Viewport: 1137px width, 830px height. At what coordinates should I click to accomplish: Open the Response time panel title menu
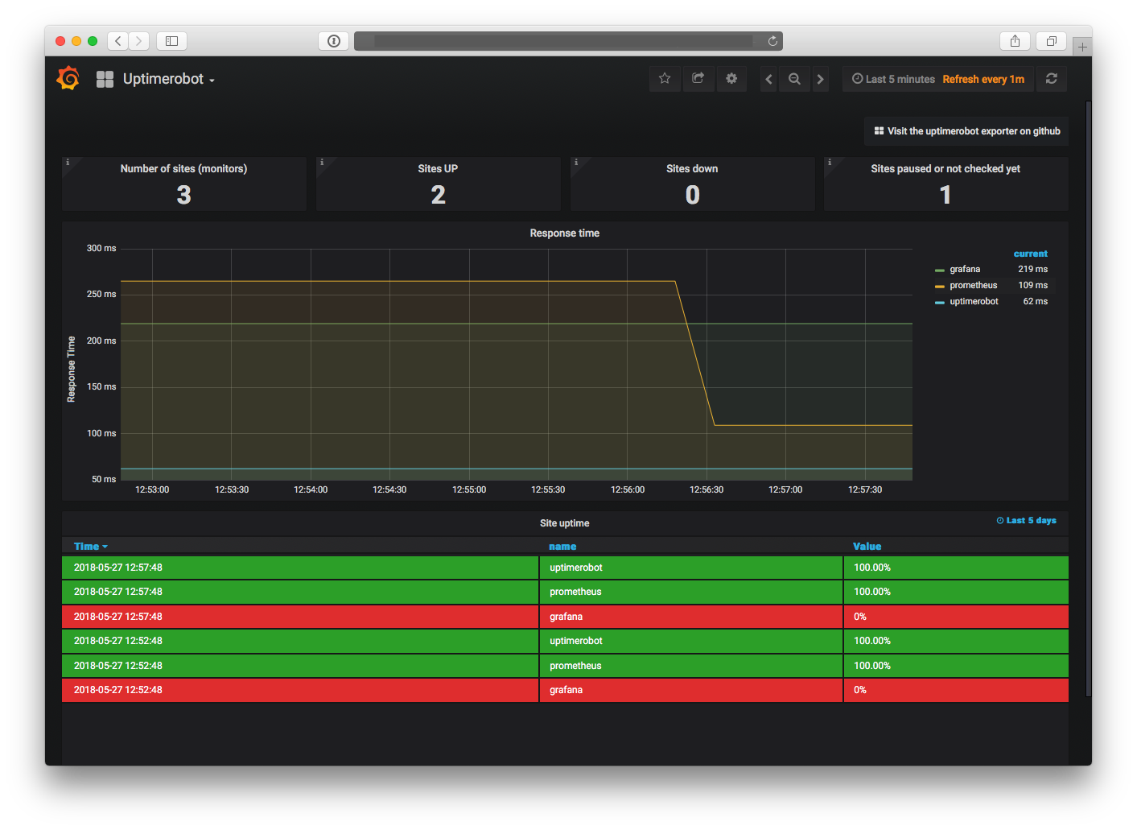[564, 233]
